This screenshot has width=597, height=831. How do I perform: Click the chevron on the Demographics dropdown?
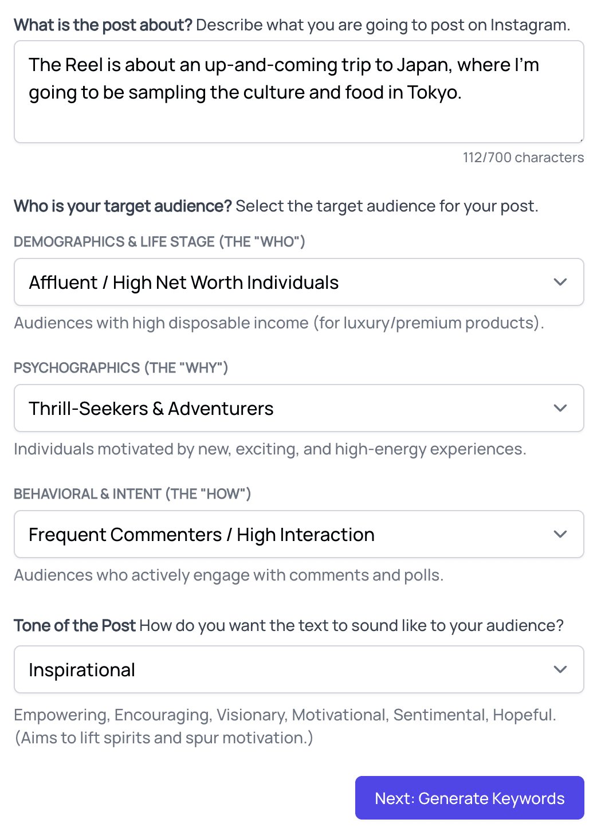click(560, 282)
